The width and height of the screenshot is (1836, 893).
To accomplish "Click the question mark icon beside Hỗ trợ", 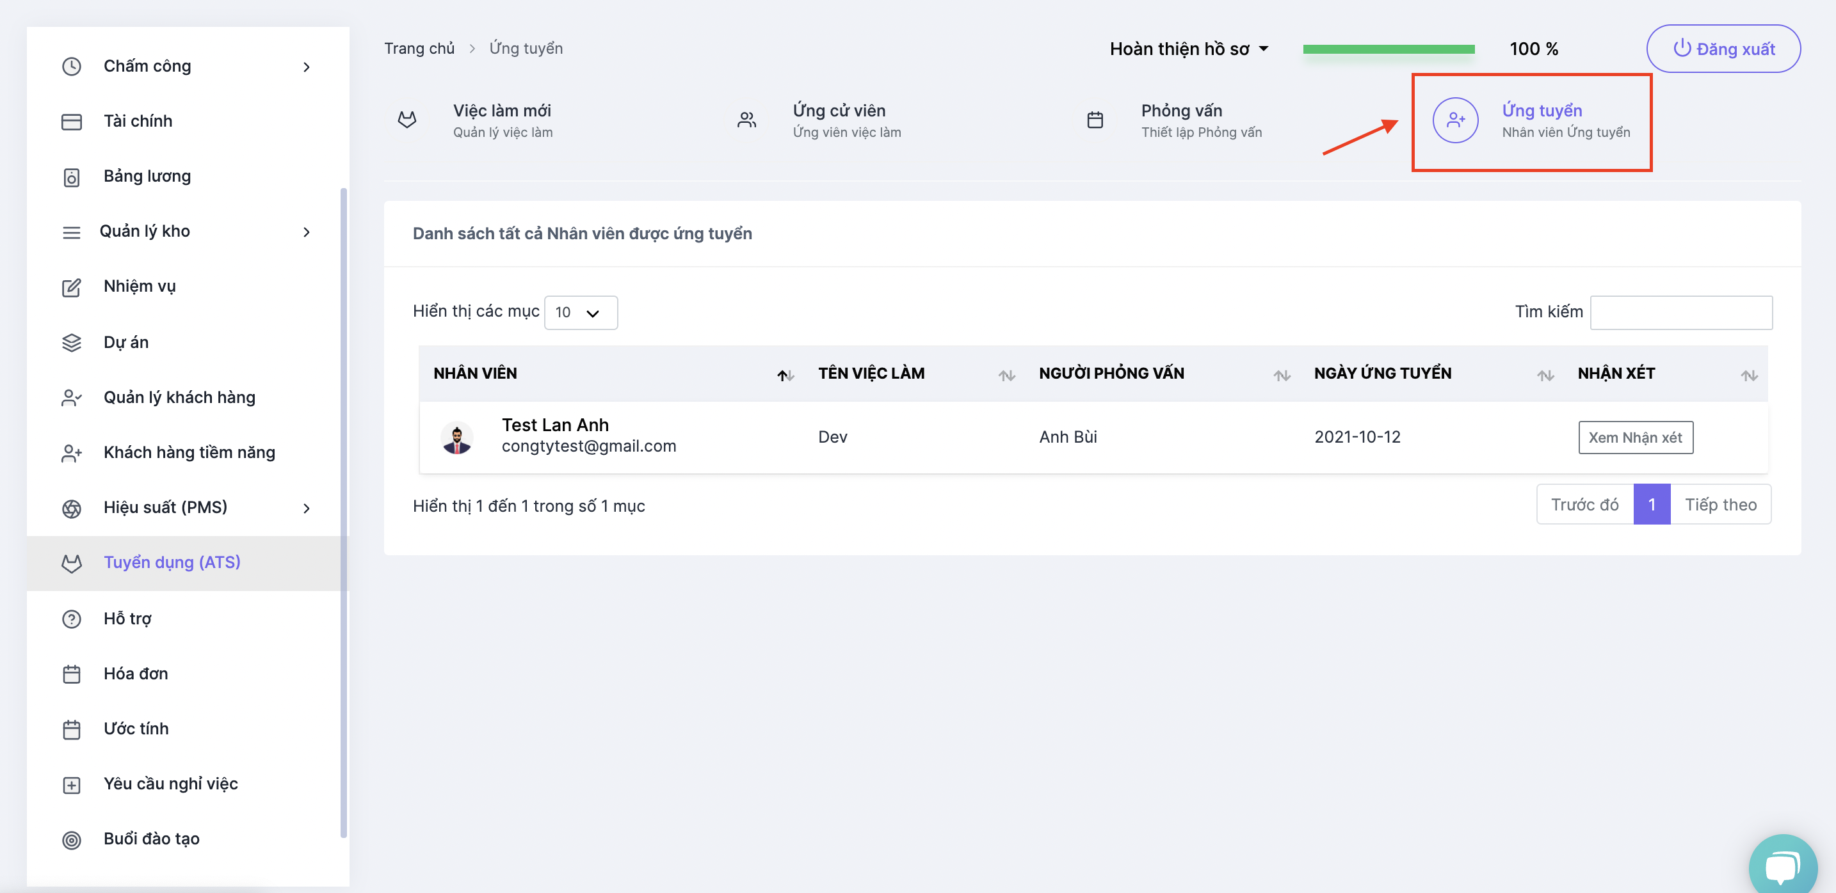I will click(x=71, y=619).
